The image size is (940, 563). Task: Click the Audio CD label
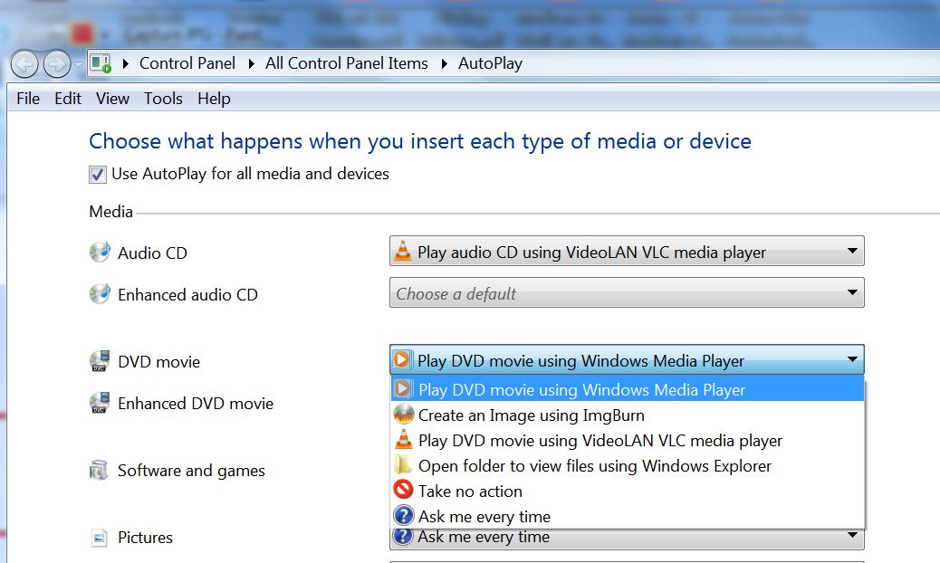point(152,253)
